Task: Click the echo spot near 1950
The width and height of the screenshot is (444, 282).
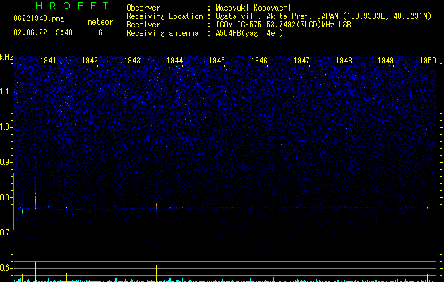Action: pos(427,207)
